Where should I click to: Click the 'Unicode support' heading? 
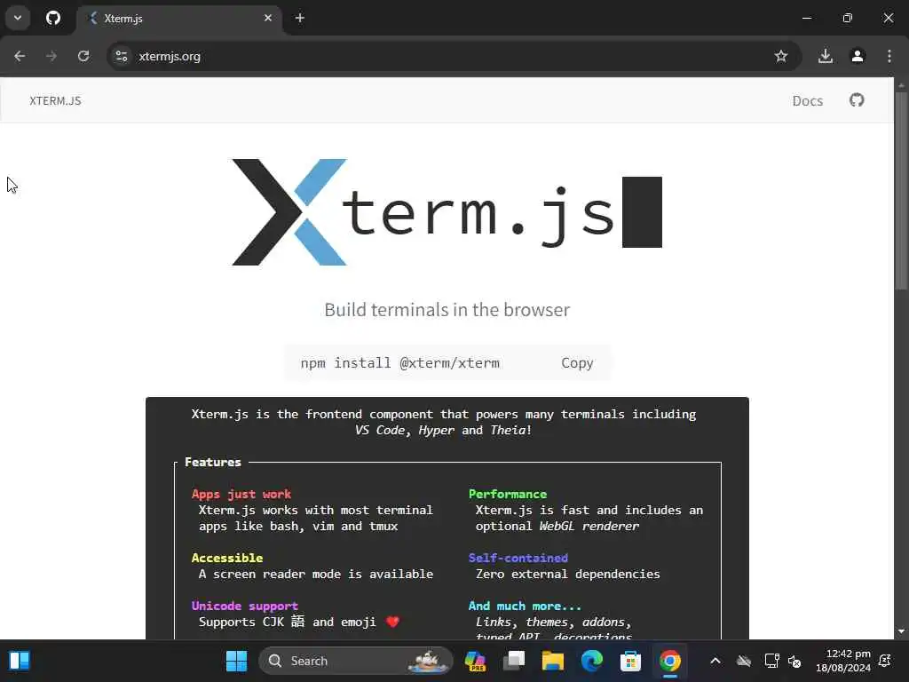245,606
